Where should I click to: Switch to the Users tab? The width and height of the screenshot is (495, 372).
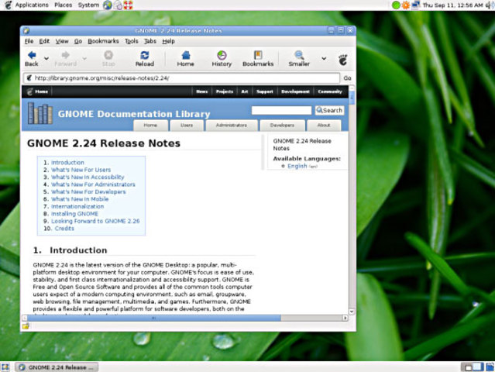[x=187, y=126]
